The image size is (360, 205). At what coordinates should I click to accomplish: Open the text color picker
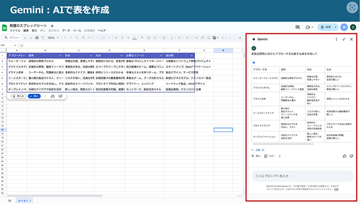coord(135,38)
